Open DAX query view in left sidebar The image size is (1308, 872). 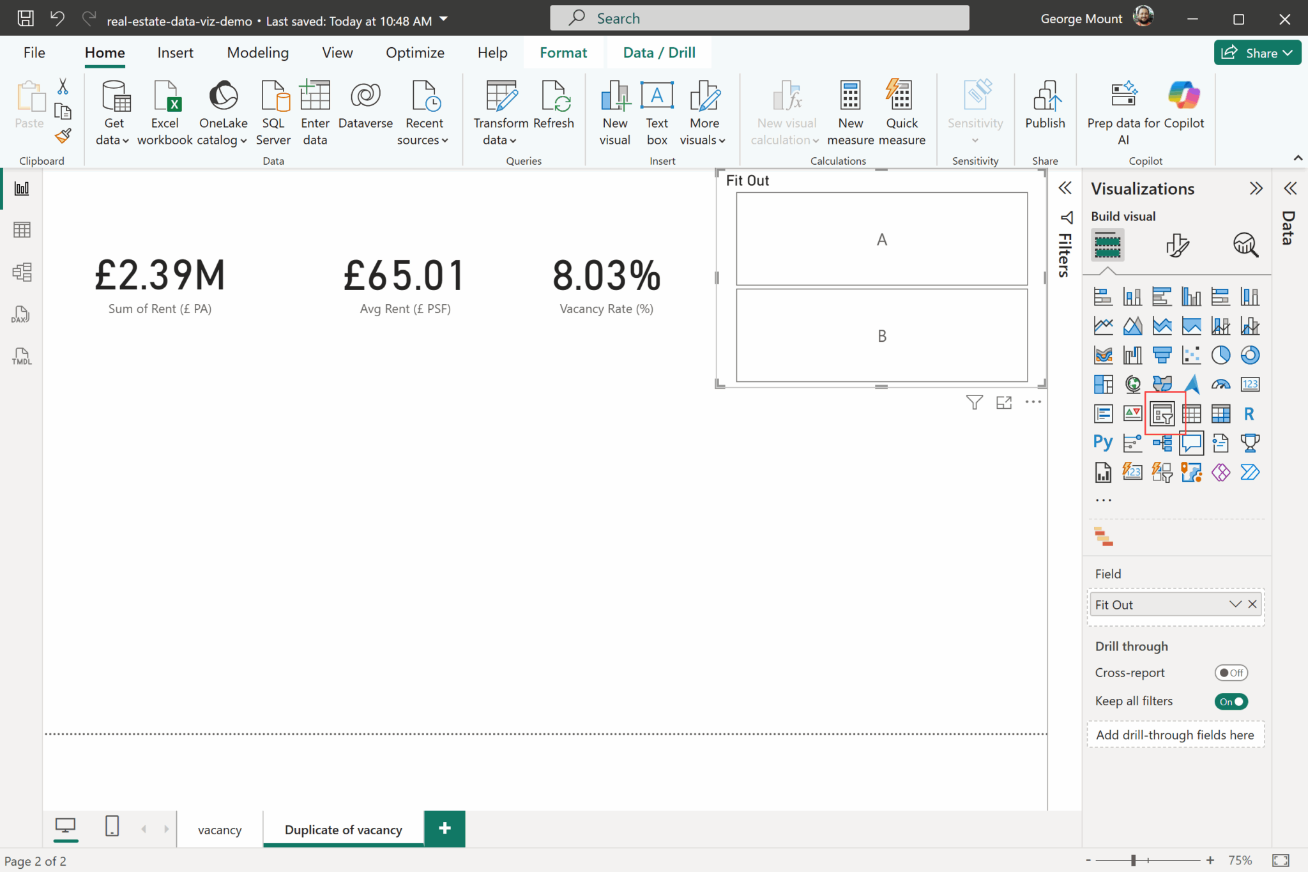[x=21, y=314]
